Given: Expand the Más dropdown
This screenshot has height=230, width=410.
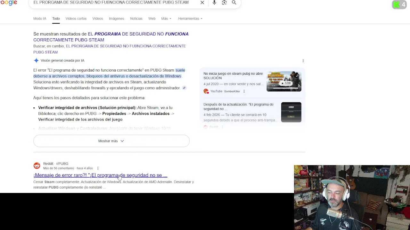Looking at the screenshot, I should (166, 19).
